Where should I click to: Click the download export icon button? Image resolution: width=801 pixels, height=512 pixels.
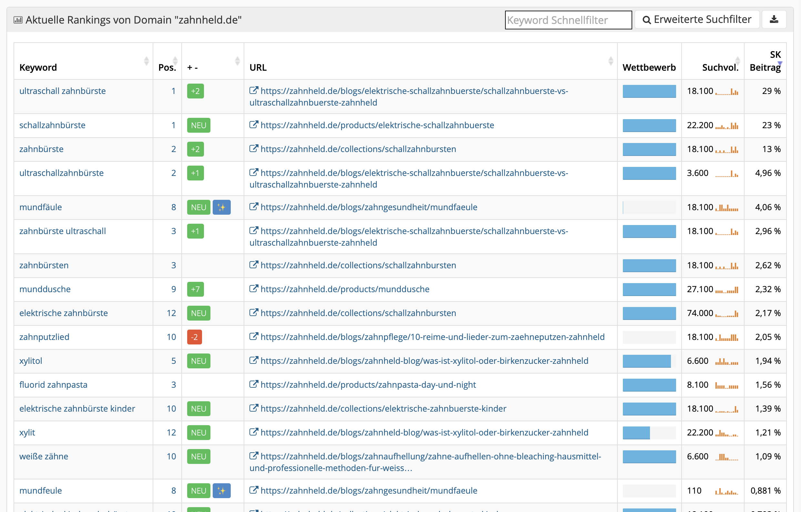tap(774, 20)
